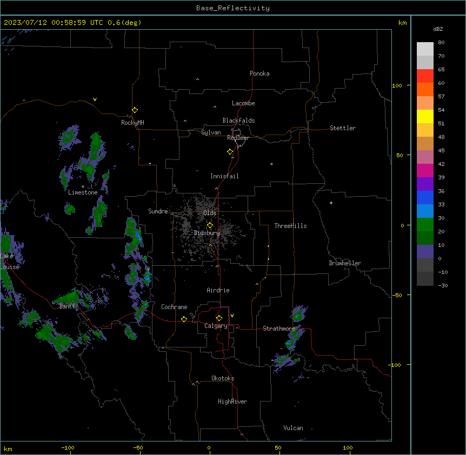The height and width of the screenshot is (455, 466).
Task: Click the dBZ legend heading
Action: (438, 29)
